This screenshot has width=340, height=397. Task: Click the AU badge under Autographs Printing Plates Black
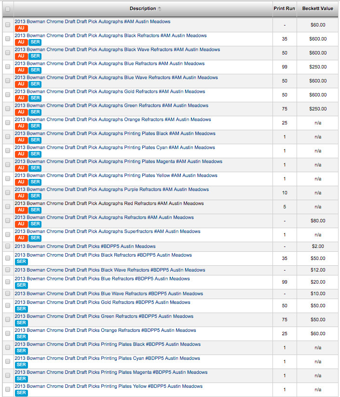(x=21, y=140)
